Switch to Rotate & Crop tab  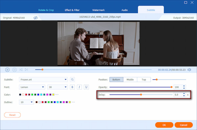coord(46,10)
